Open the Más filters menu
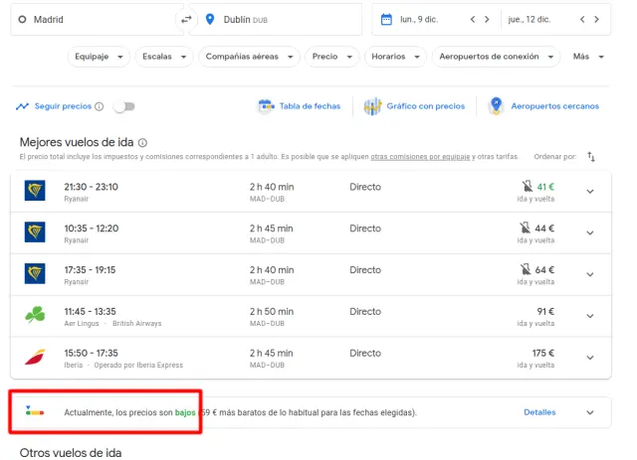The width and height of the screenshot is (637, 460). click(587, 57)
